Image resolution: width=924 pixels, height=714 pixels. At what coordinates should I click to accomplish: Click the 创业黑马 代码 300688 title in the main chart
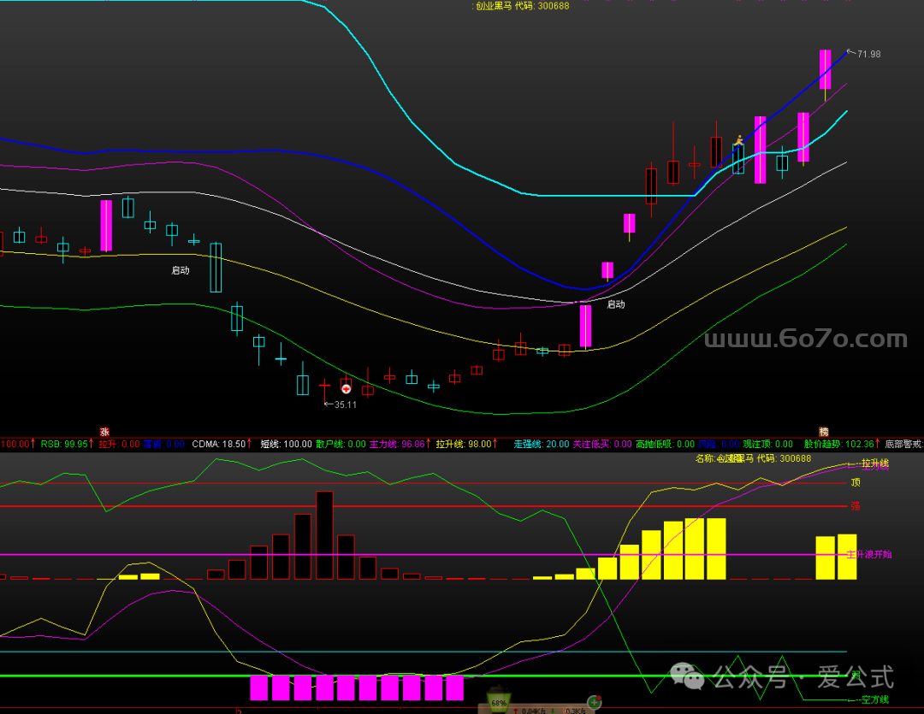522,6
